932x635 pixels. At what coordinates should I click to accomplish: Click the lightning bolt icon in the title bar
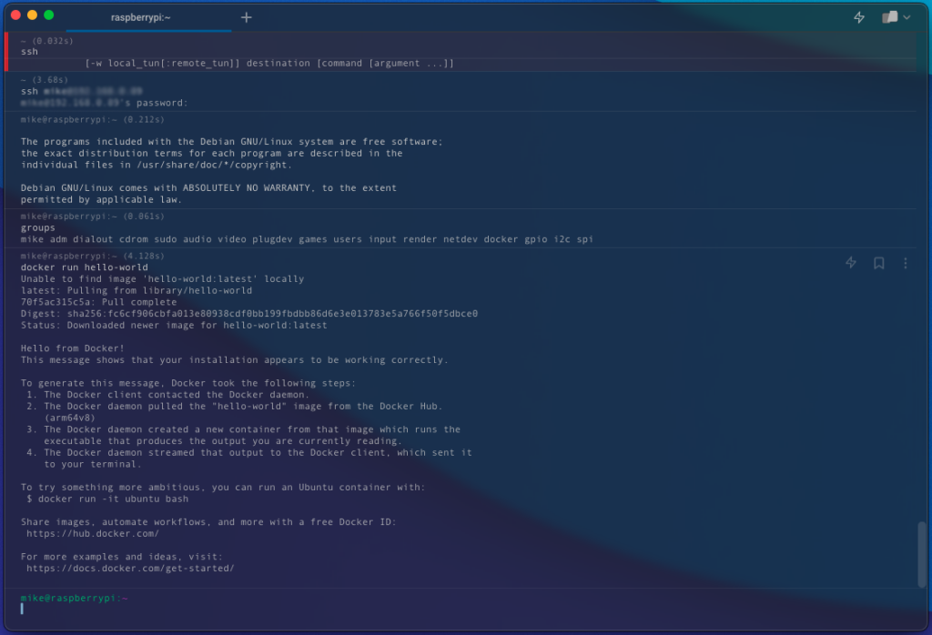[x=859, y=17]
